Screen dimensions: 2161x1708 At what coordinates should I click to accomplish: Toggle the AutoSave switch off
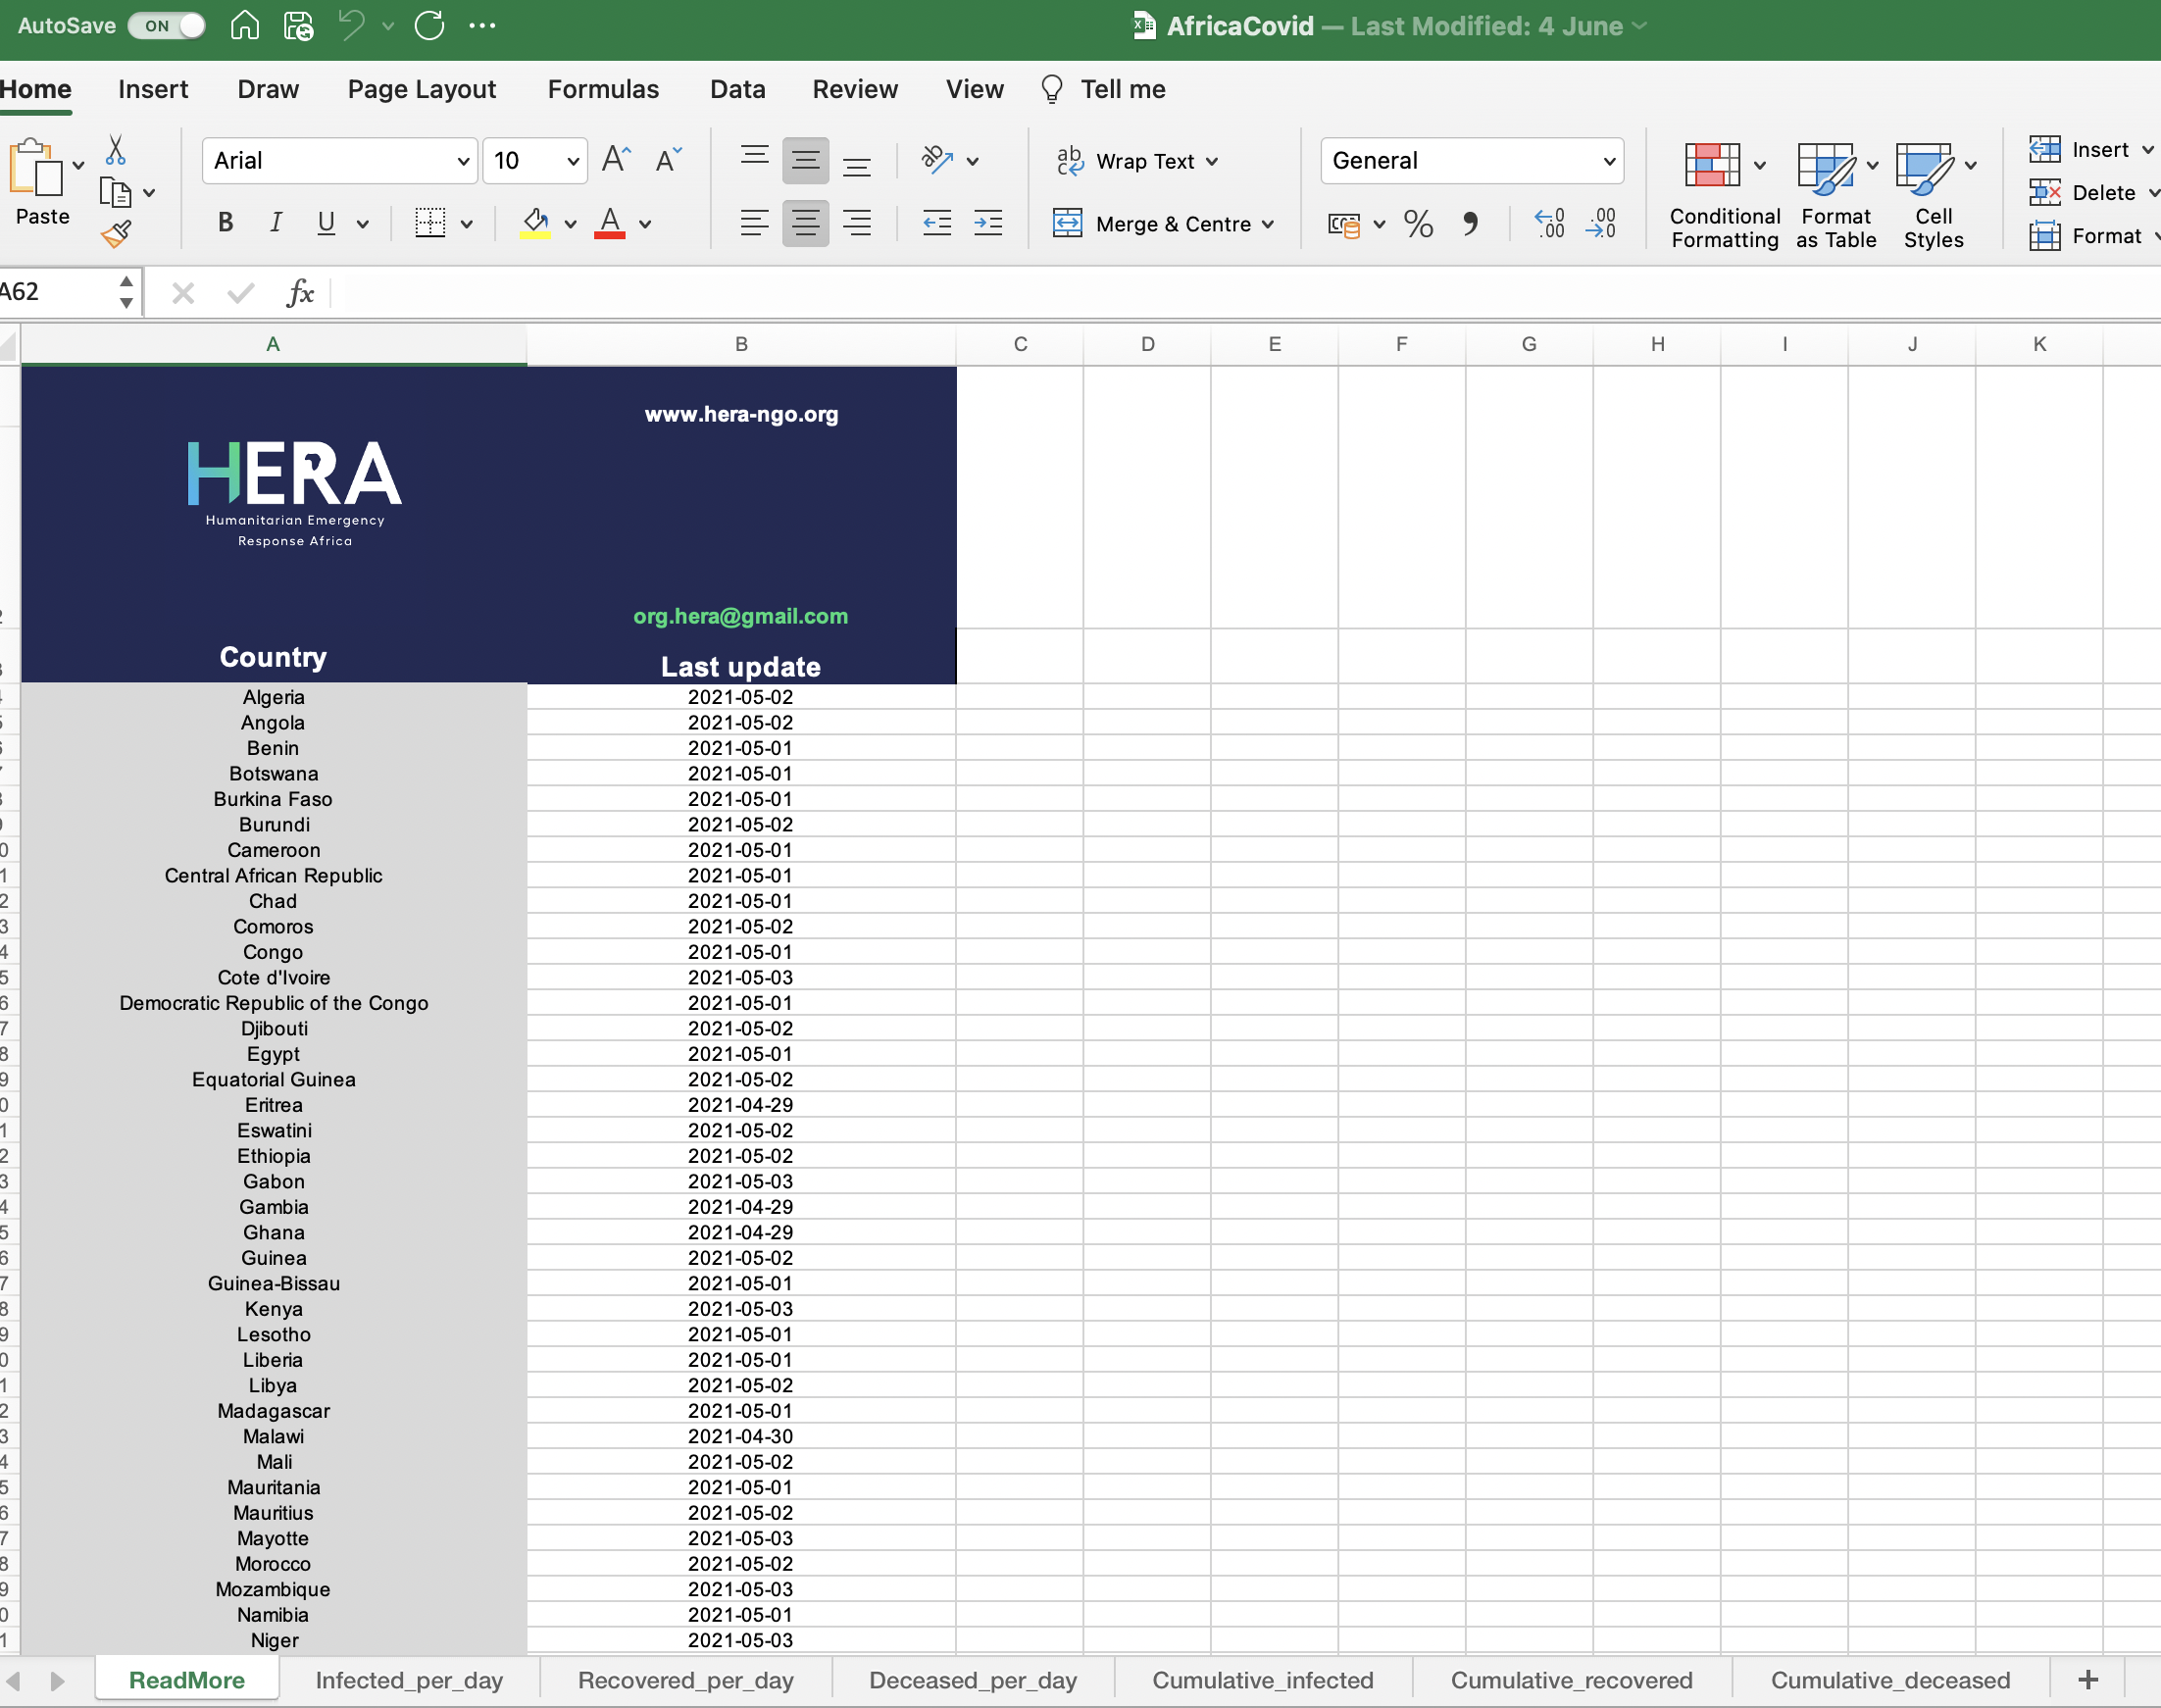(x=167, y=25)
